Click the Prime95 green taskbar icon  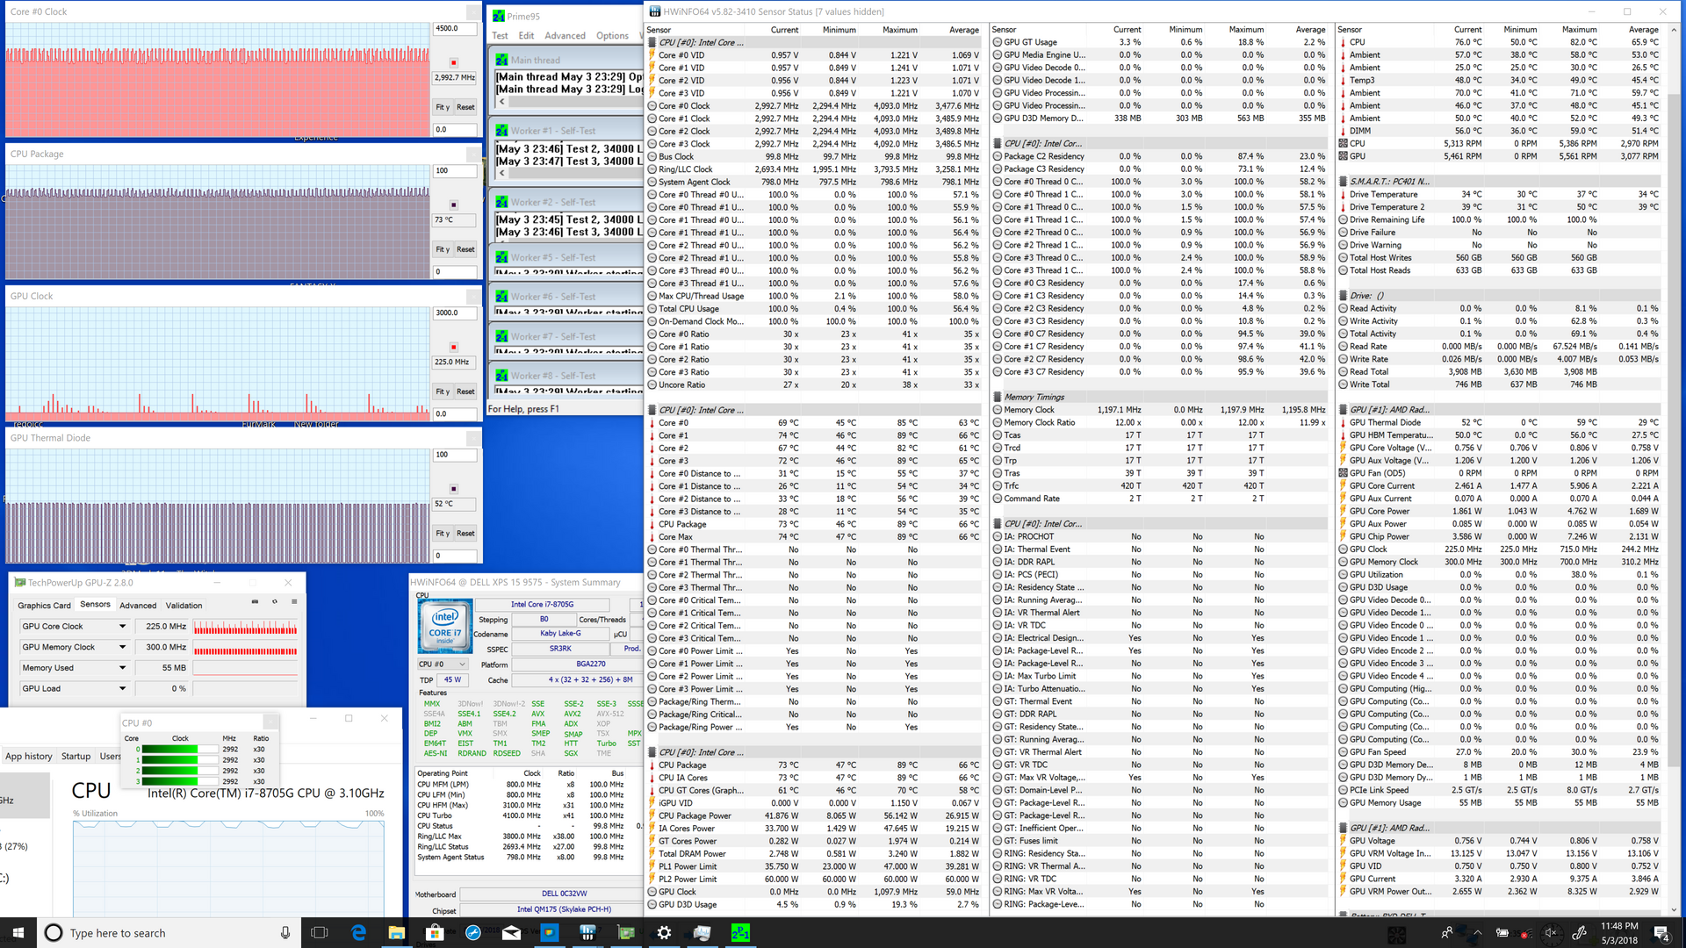tap(740, 933)
